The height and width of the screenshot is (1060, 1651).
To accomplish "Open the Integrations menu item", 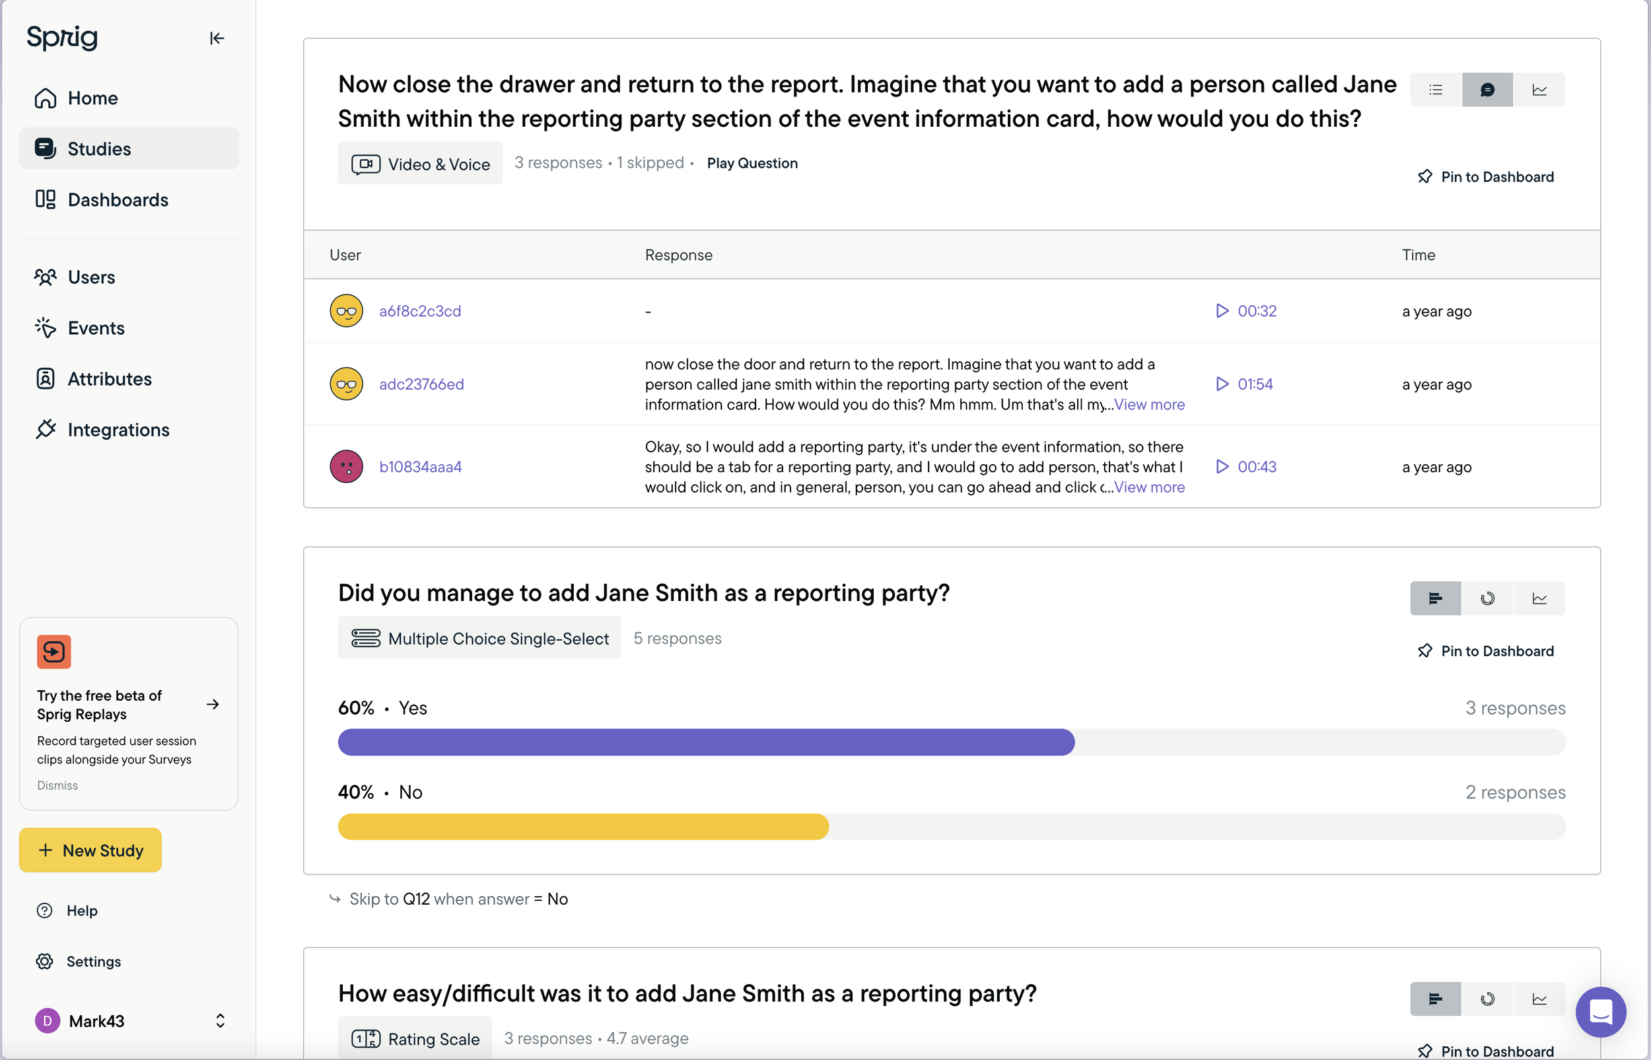I will coord(118,429).
